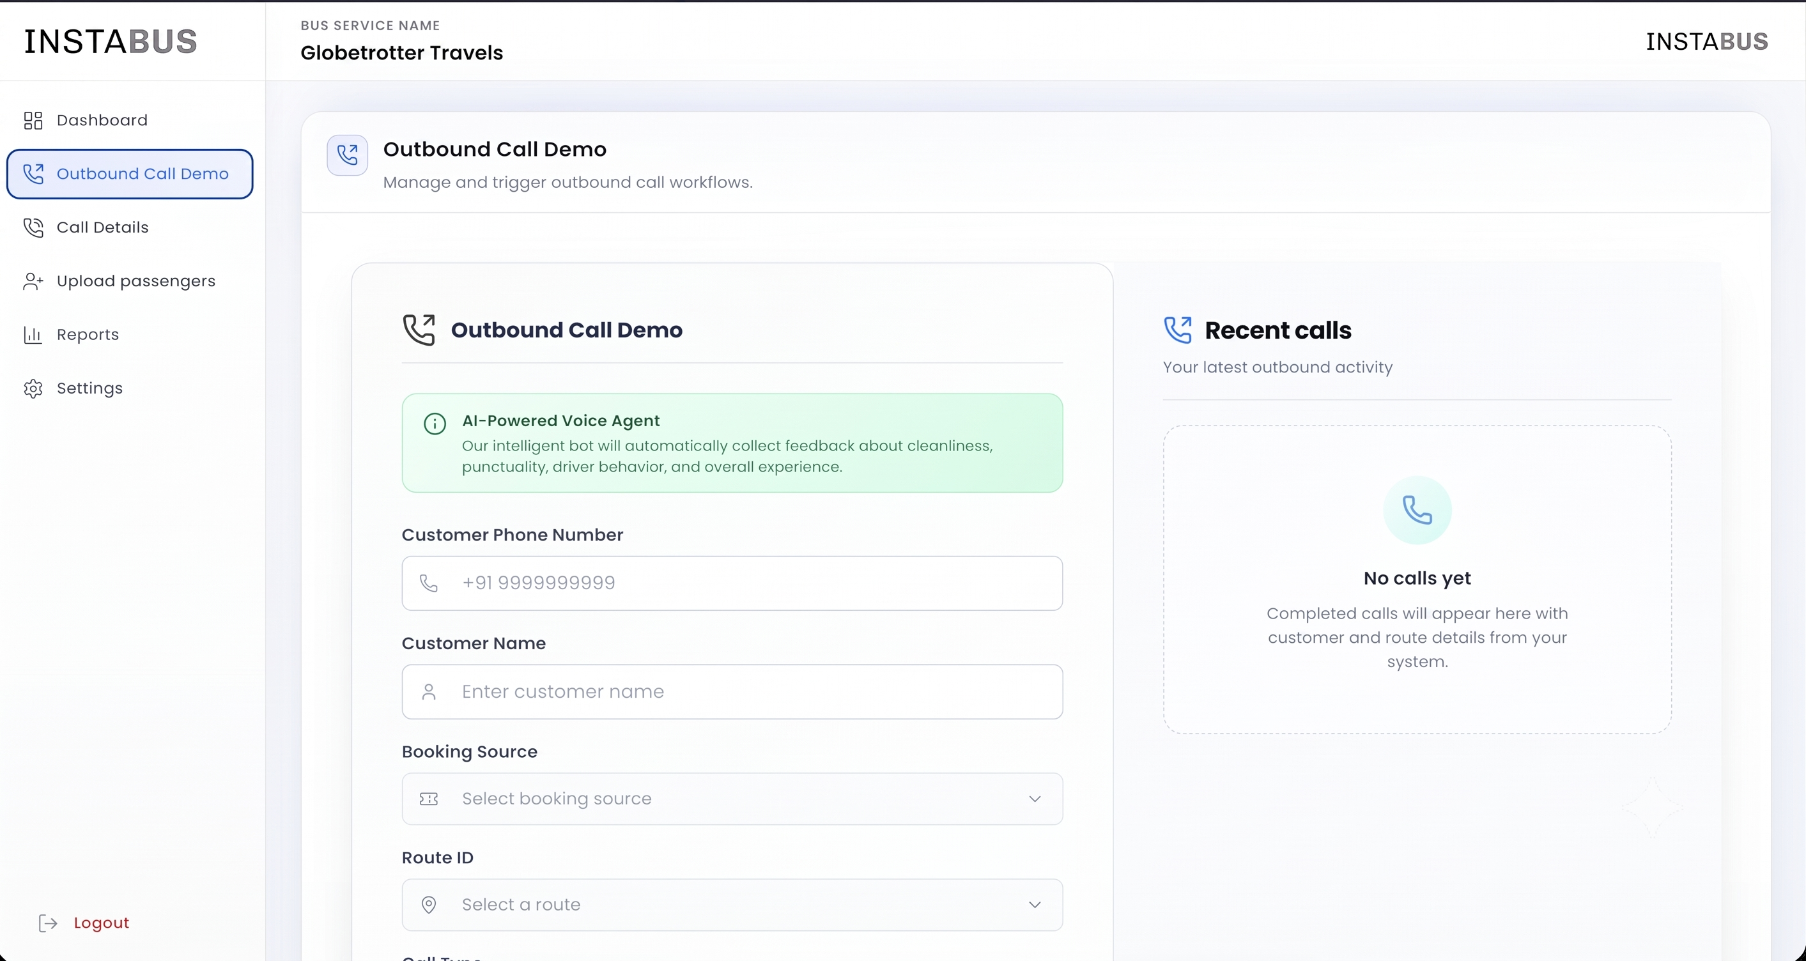Focus the Enter customer name input field

tap(732, 692)
